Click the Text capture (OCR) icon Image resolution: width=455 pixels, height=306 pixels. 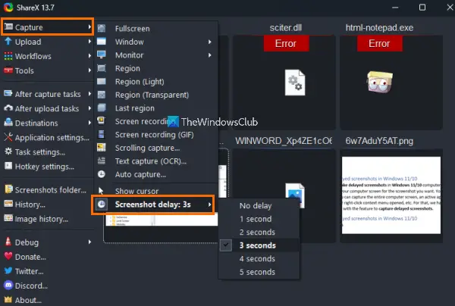click(102, 161)
